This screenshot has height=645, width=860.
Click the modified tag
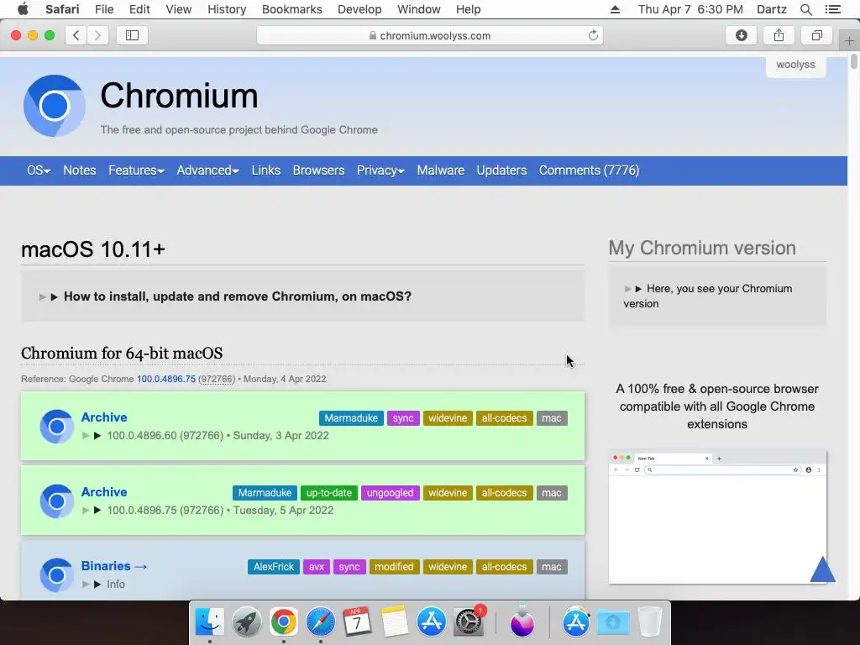(394, 567)
